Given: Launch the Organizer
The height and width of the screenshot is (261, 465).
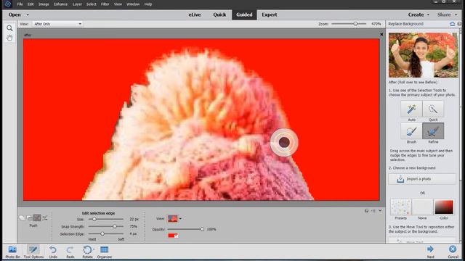Looking at the screenshot, I should coord(105,252).
